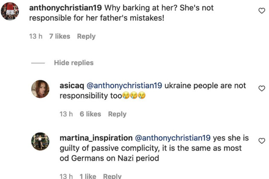
Task: Open martina_inspiration username link
Action: tap(96, 138)
